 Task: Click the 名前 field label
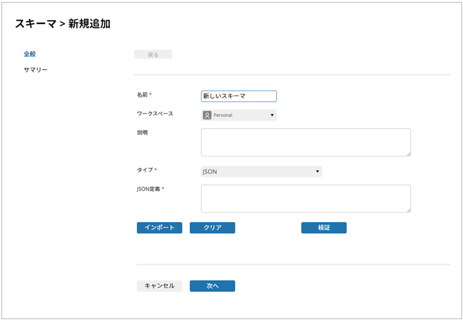(142, 94)
